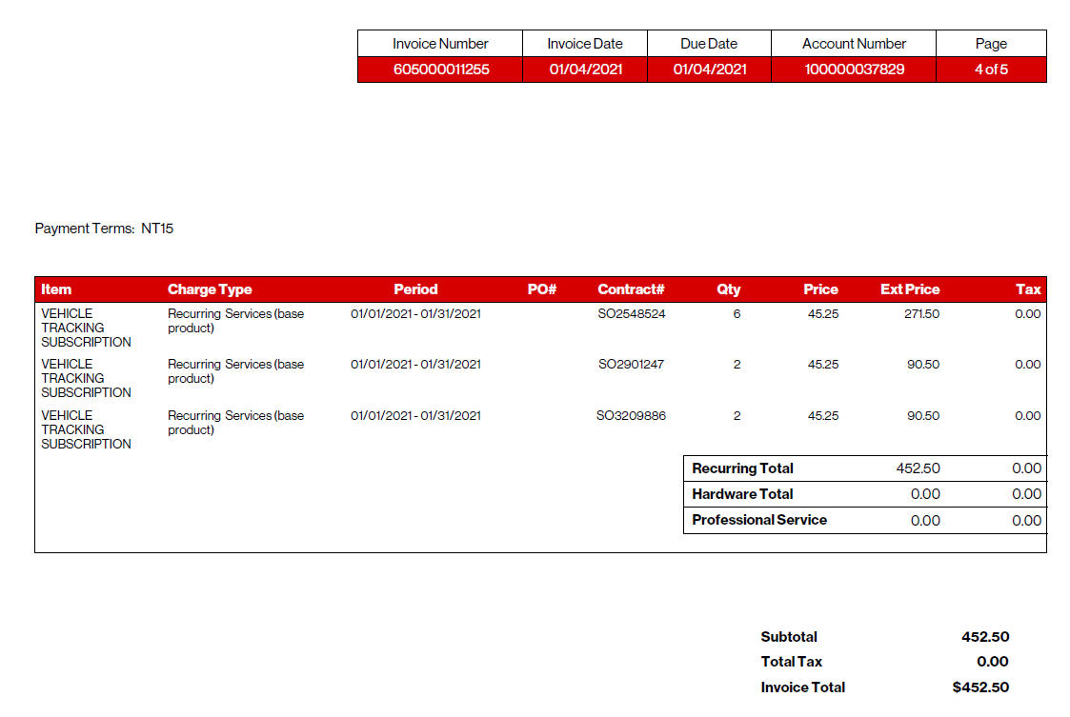Screen dimensions: 1070x717
Task: Click the period in SO2901247 row
Action: pyautogui.click(x=415, y=365)
